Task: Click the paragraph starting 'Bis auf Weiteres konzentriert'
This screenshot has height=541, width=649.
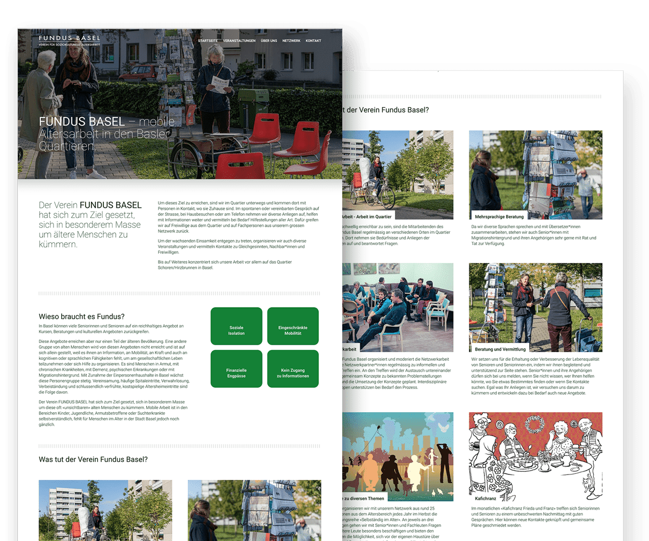Action: [225, 265]
